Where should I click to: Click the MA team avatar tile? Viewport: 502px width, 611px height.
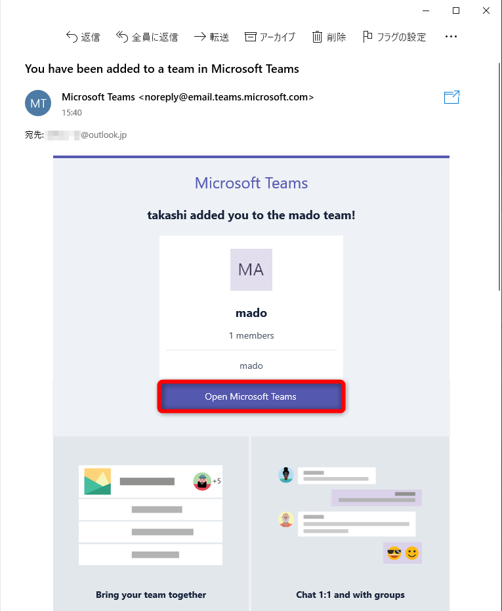tap(251, 270)
